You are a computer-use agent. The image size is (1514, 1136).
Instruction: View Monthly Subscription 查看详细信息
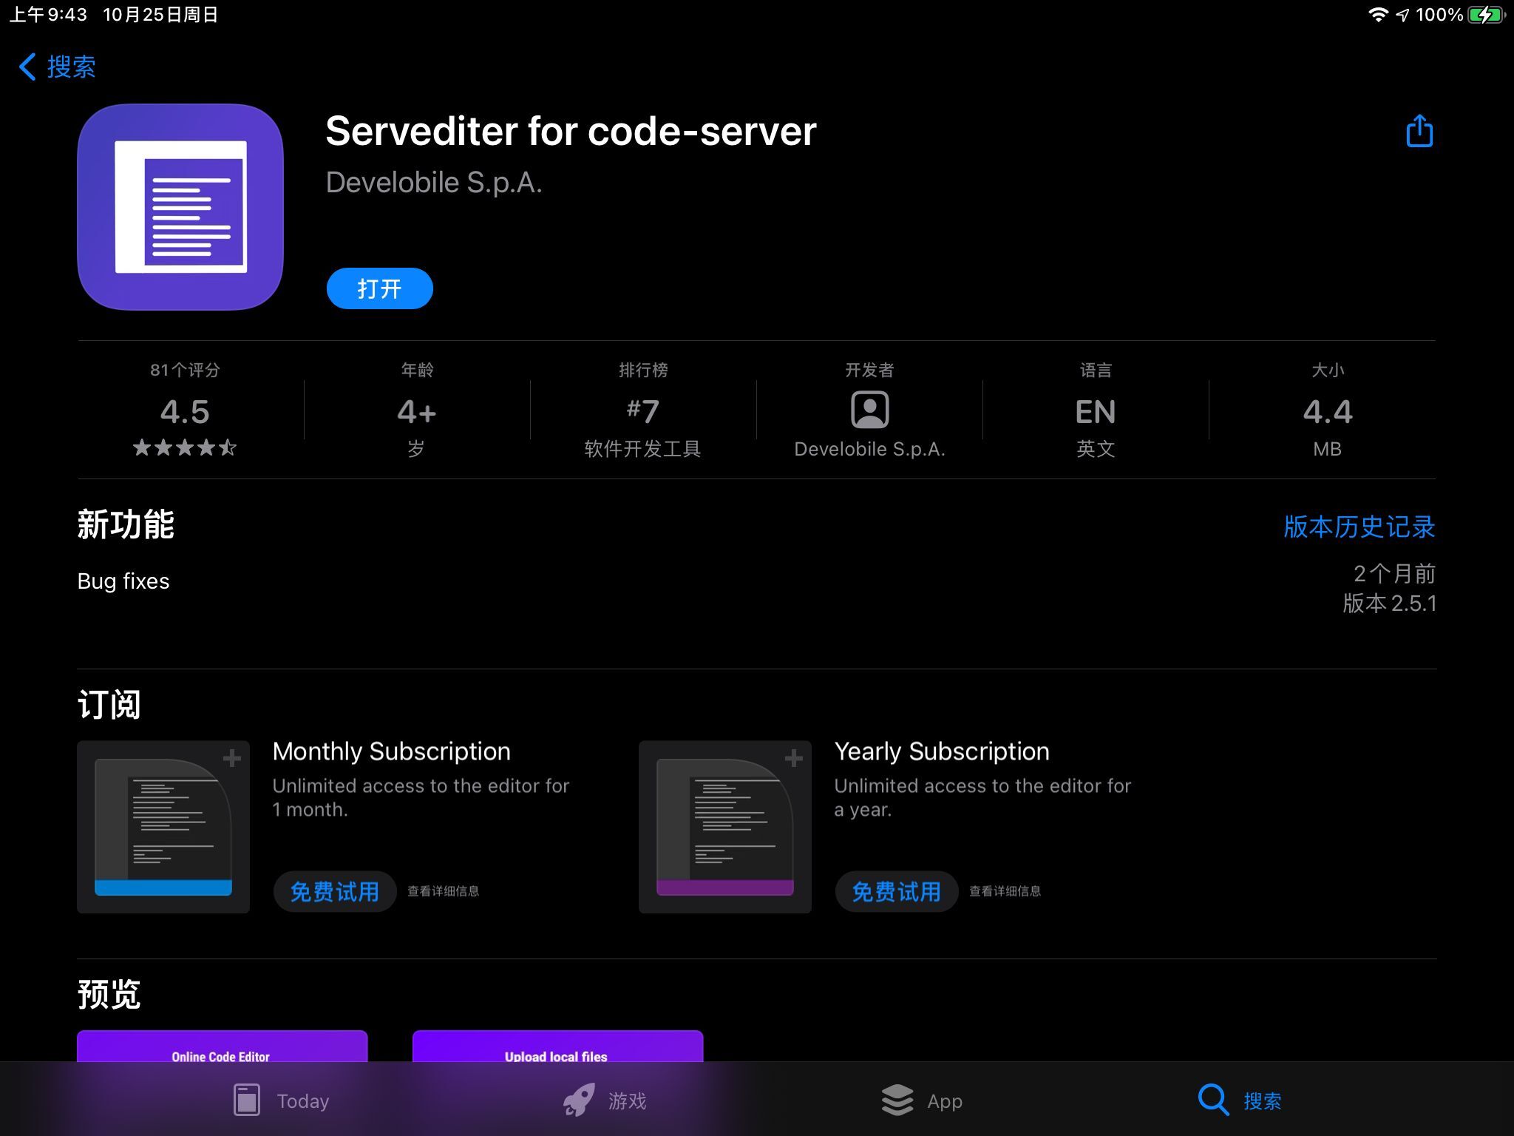coord(444,891)
